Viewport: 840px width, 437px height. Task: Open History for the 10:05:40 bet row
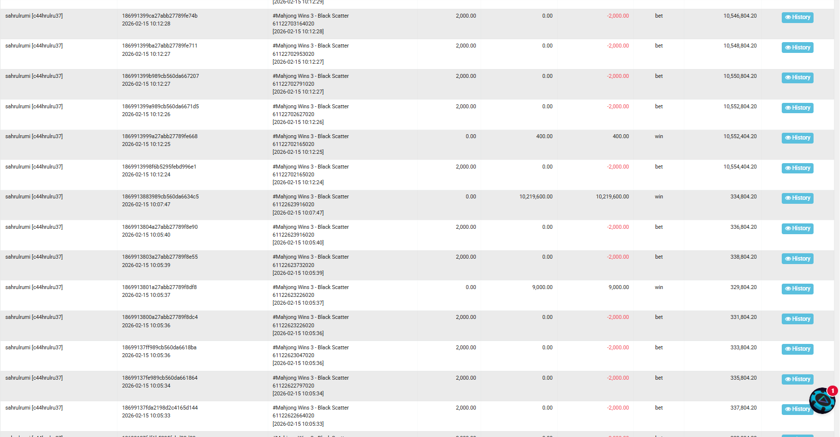click(x=797, y=228)
